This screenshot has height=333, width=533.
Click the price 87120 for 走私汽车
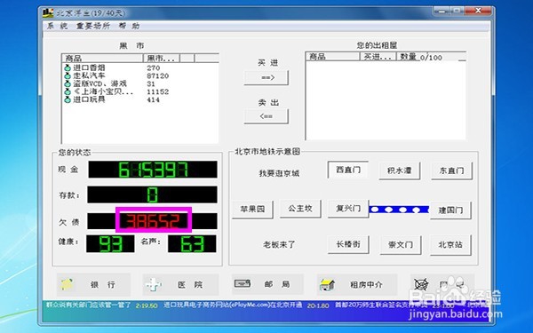pyautogui.click(x=158, y=75)
